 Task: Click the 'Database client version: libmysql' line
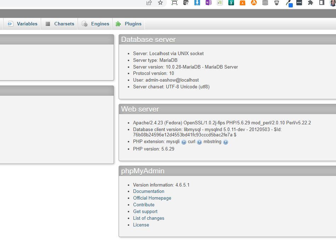pyautogui.click(x=207, y=132)
